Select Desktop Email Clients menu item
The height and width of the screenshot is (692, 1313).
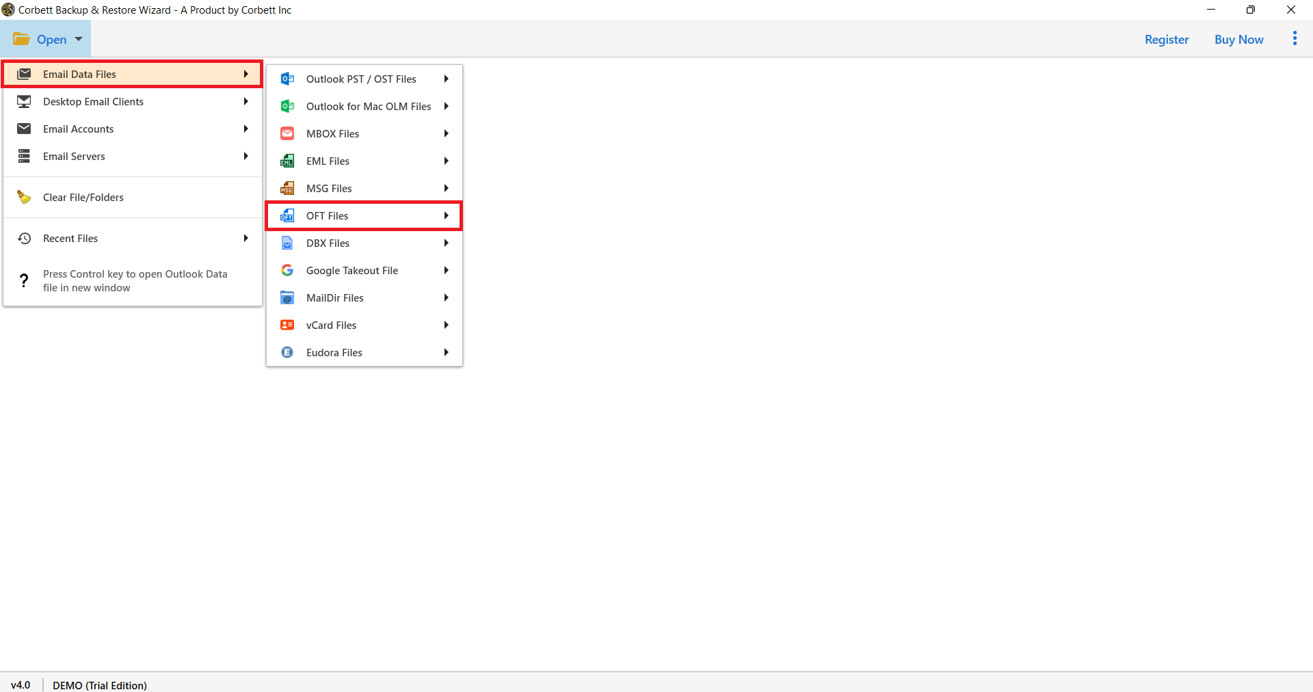point(133,101)
